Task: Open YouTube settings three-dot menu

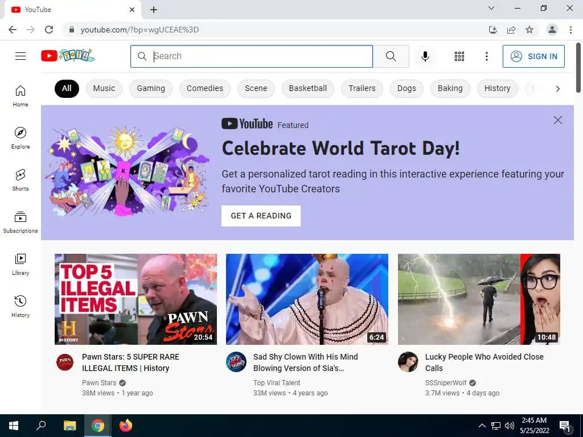Action: [x=486, y=56]
